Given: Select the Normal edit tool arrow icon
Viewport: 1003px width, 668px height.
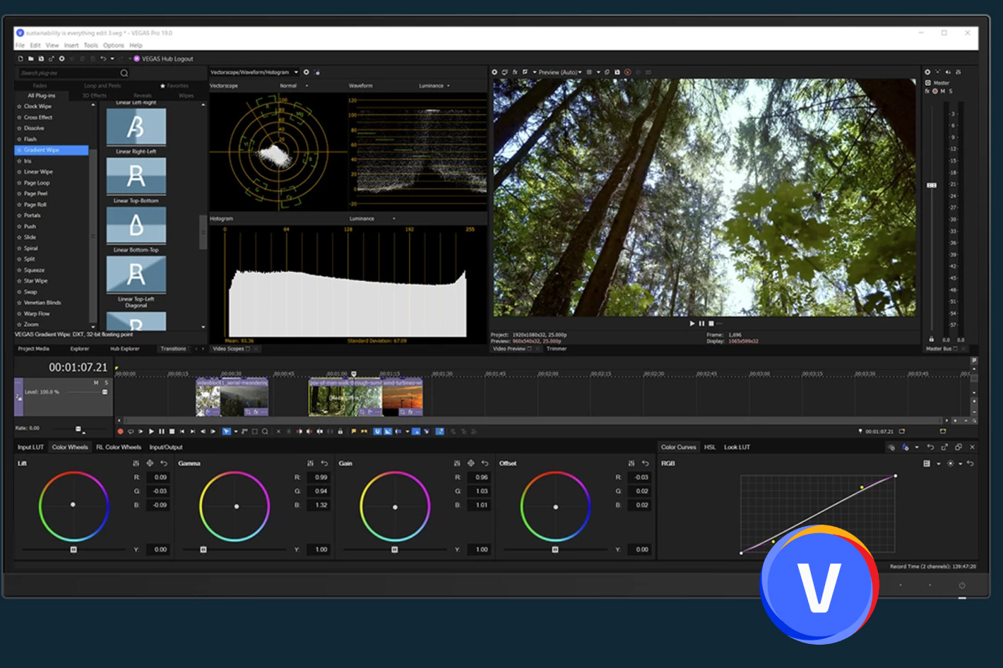Looking at the screenshot, I should pos(226,431).
